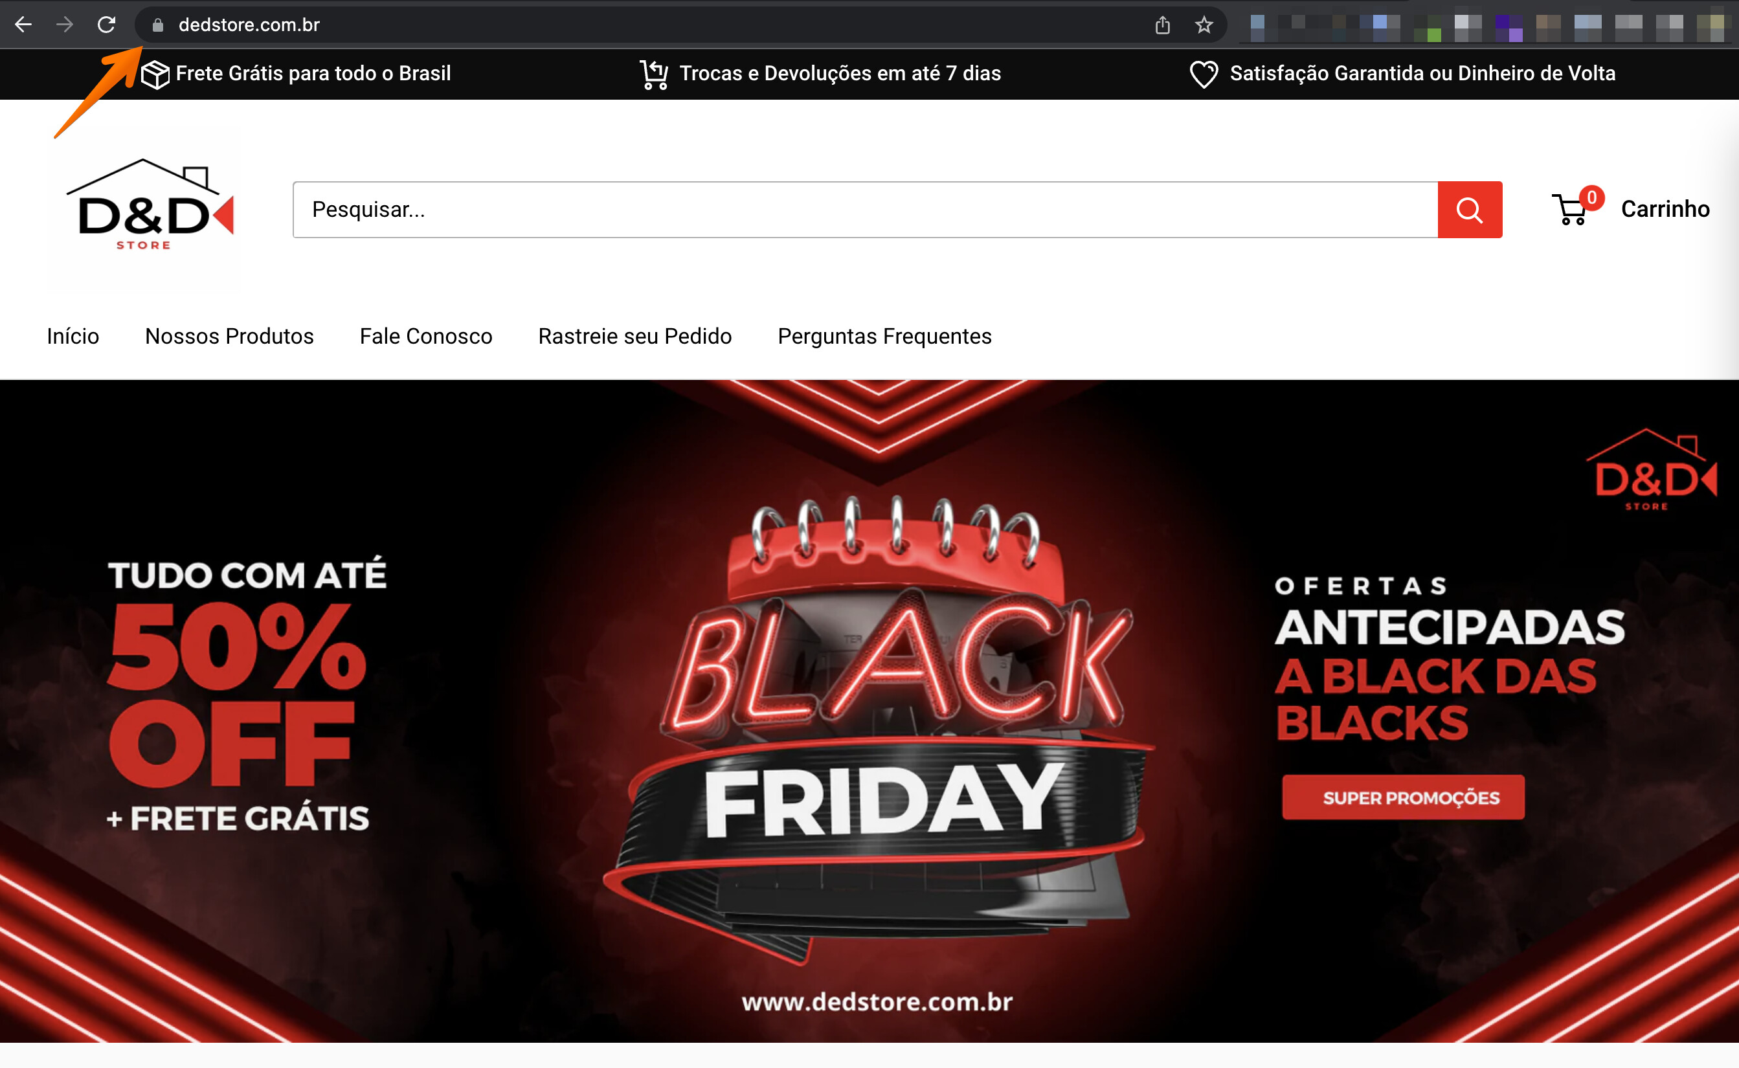Focus the Pesquisar search field
This screenshot has height=1068, width=1739.
[865, 210]
